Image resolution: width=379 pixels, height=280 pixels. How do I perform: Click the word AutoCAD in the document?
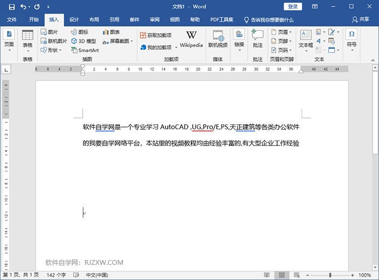(x=174, y=127)
